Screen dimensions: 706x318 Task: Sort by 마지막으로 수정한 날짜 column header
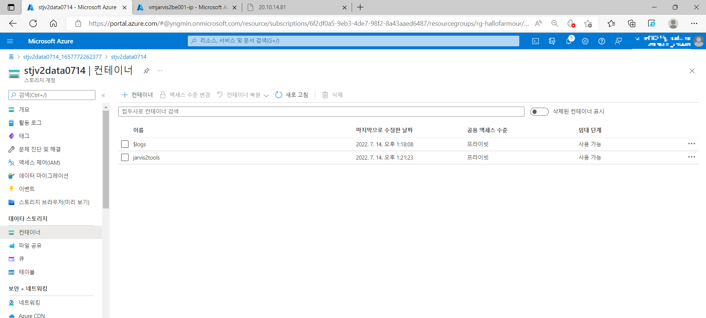[x=384, y=130]
